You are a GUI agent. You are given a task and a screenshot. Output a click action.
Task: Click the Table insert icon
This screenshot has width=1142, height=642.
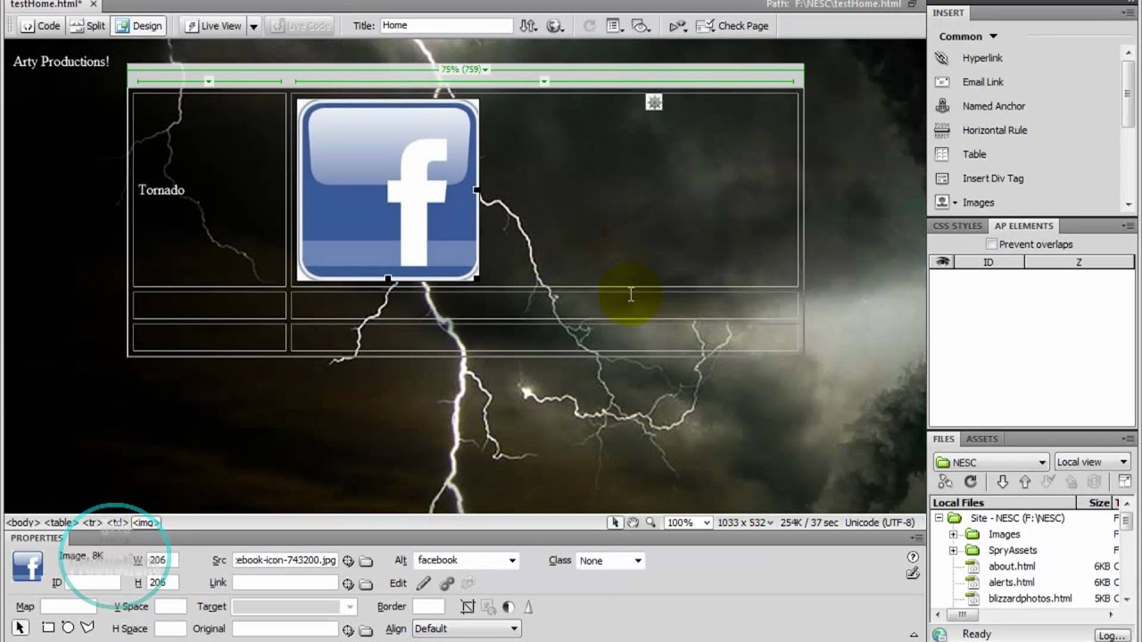[x=941, y=154]
